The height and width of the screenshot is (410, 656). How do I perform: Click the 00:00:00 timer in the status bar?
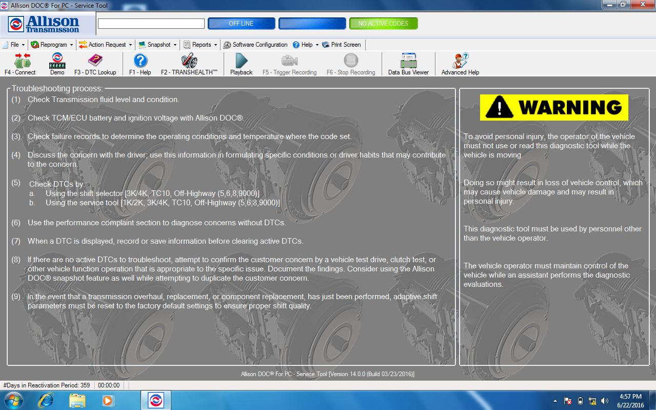109,385
